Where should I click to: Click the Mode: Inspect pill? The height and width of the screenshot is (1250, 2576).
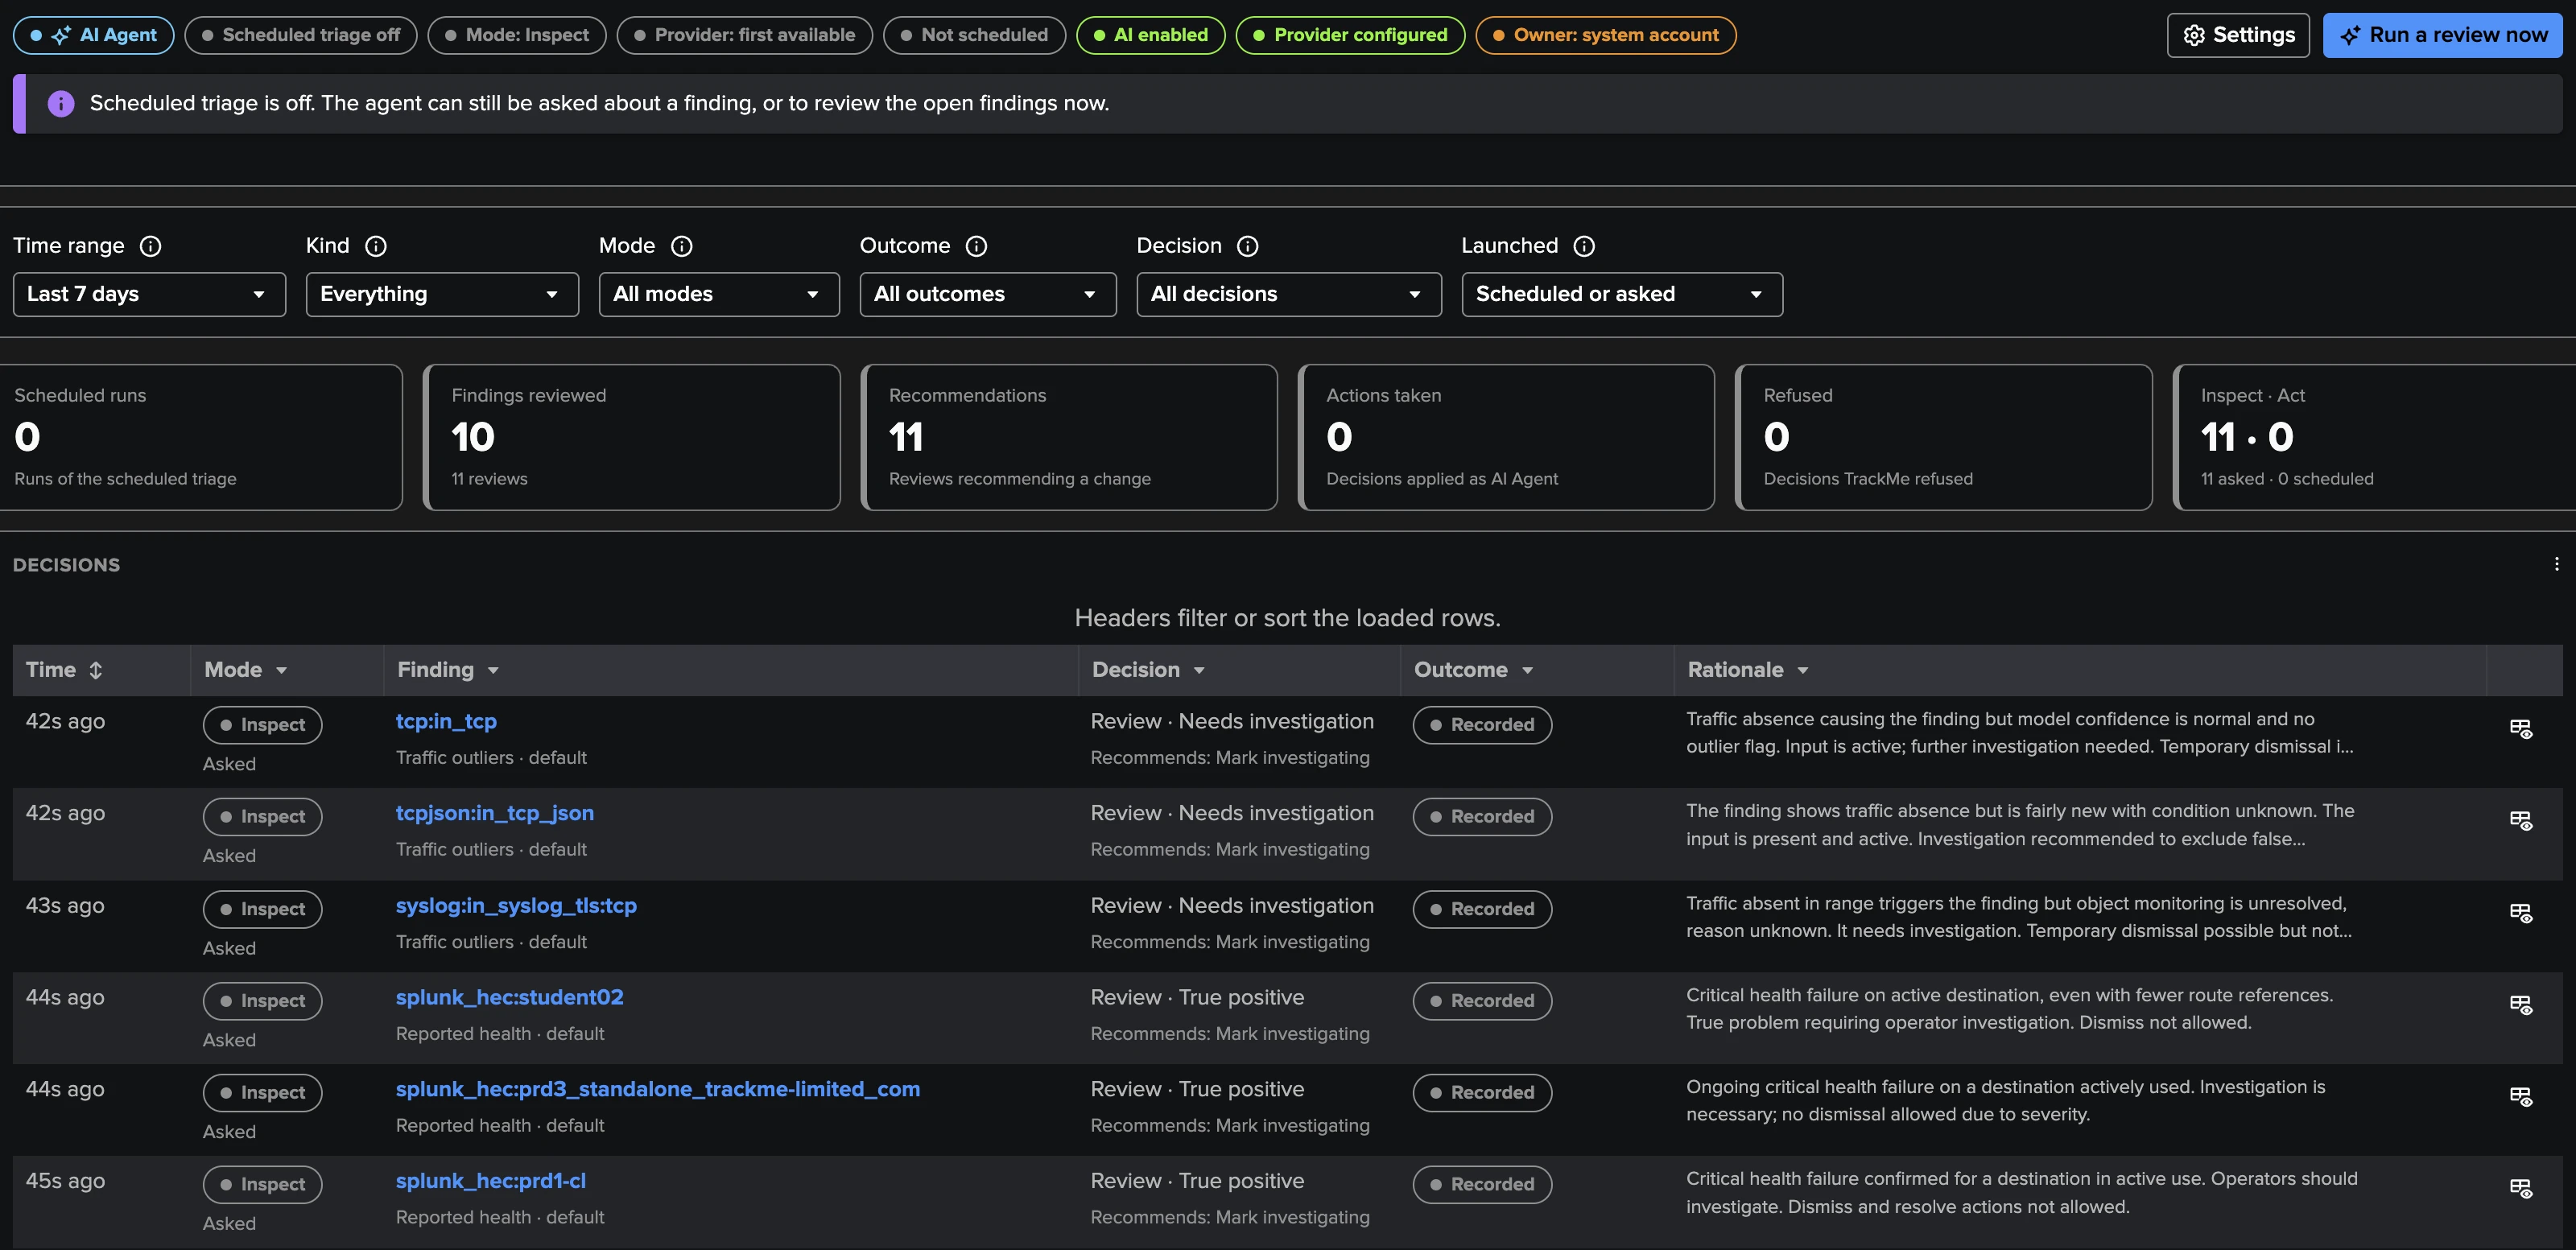(x=517, y=35)
